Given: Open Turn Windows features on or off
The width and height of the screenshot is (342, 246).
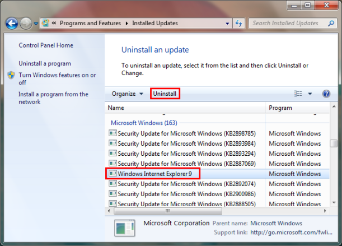Looking at the screenshot, I should [57, 79].
